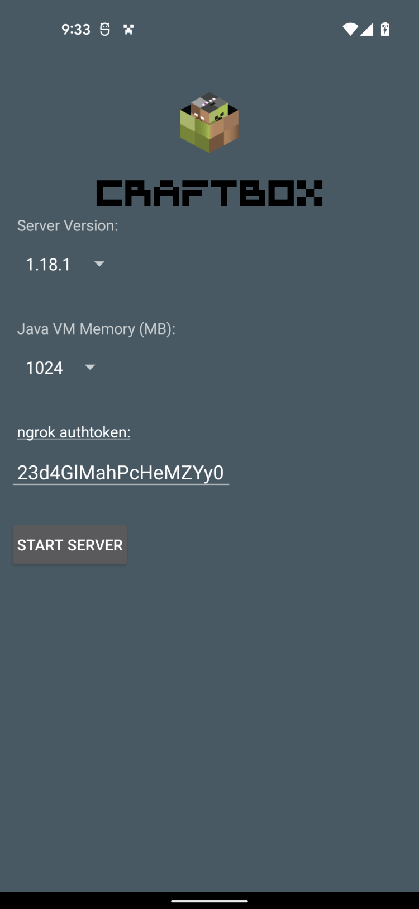This screenshot has width=419, height=909.
Task: Choose the 1024 memory value spinner
Action: (45, 368)
